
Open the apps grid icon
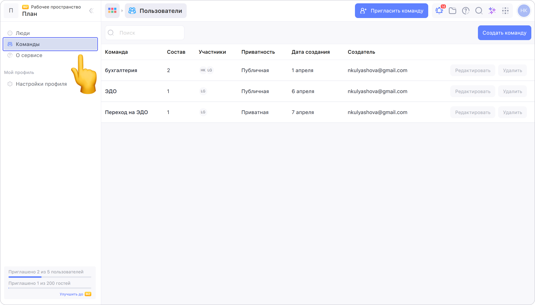tap(505, 11)
